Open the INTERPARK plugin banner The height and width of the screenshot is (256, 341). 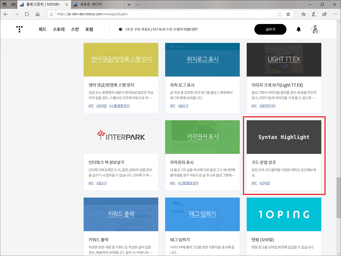[x=121, y=137]
